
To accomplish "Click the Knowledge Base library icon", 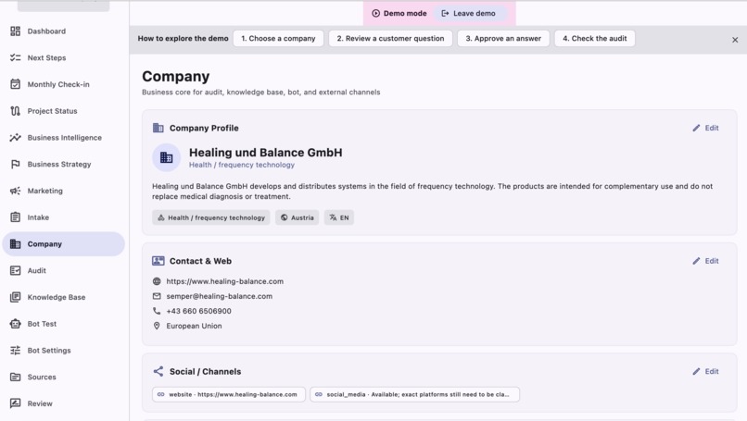I will pyautogui.click(x=15, y=297).
